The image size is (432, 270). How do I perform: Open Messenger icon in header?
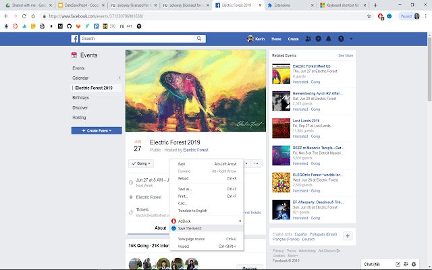pyautogui.click(x=318, y=39)
